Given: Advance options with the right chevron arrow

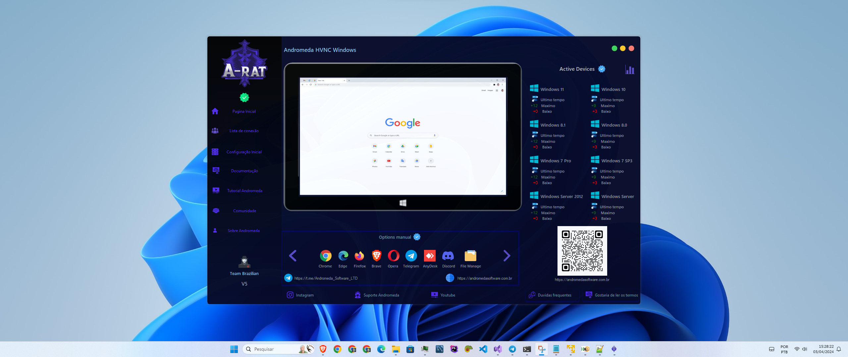Looking at the screenshot, I should pos(506,256).
